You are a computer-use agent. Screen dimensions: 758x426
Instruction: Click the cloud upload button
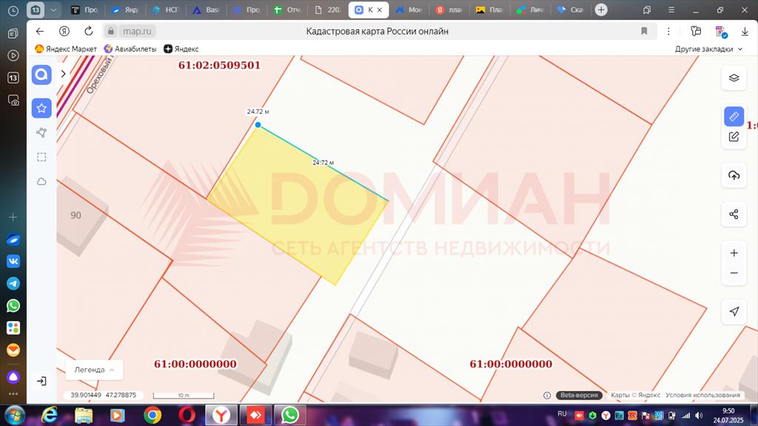tap(734, 175)
